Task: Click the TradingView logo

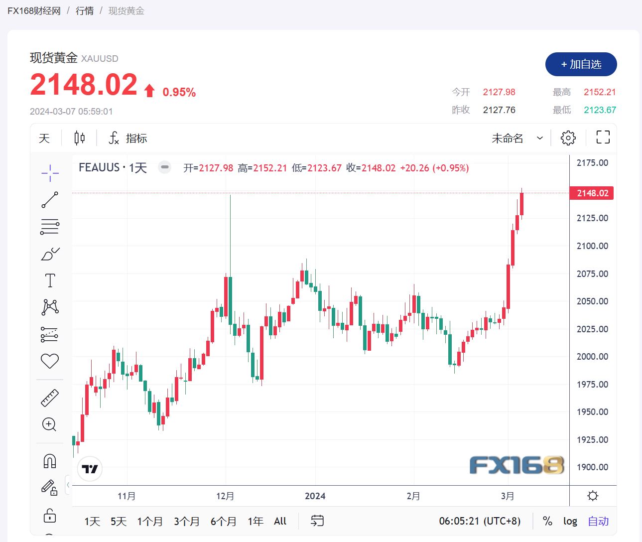Action: point(90,469)
